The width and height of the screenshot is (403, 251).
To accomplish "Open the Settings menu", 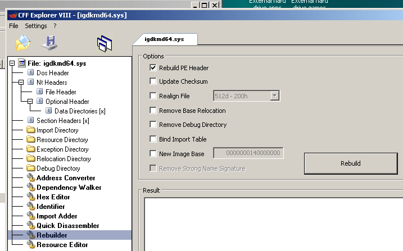I will [x=36, y=26].
